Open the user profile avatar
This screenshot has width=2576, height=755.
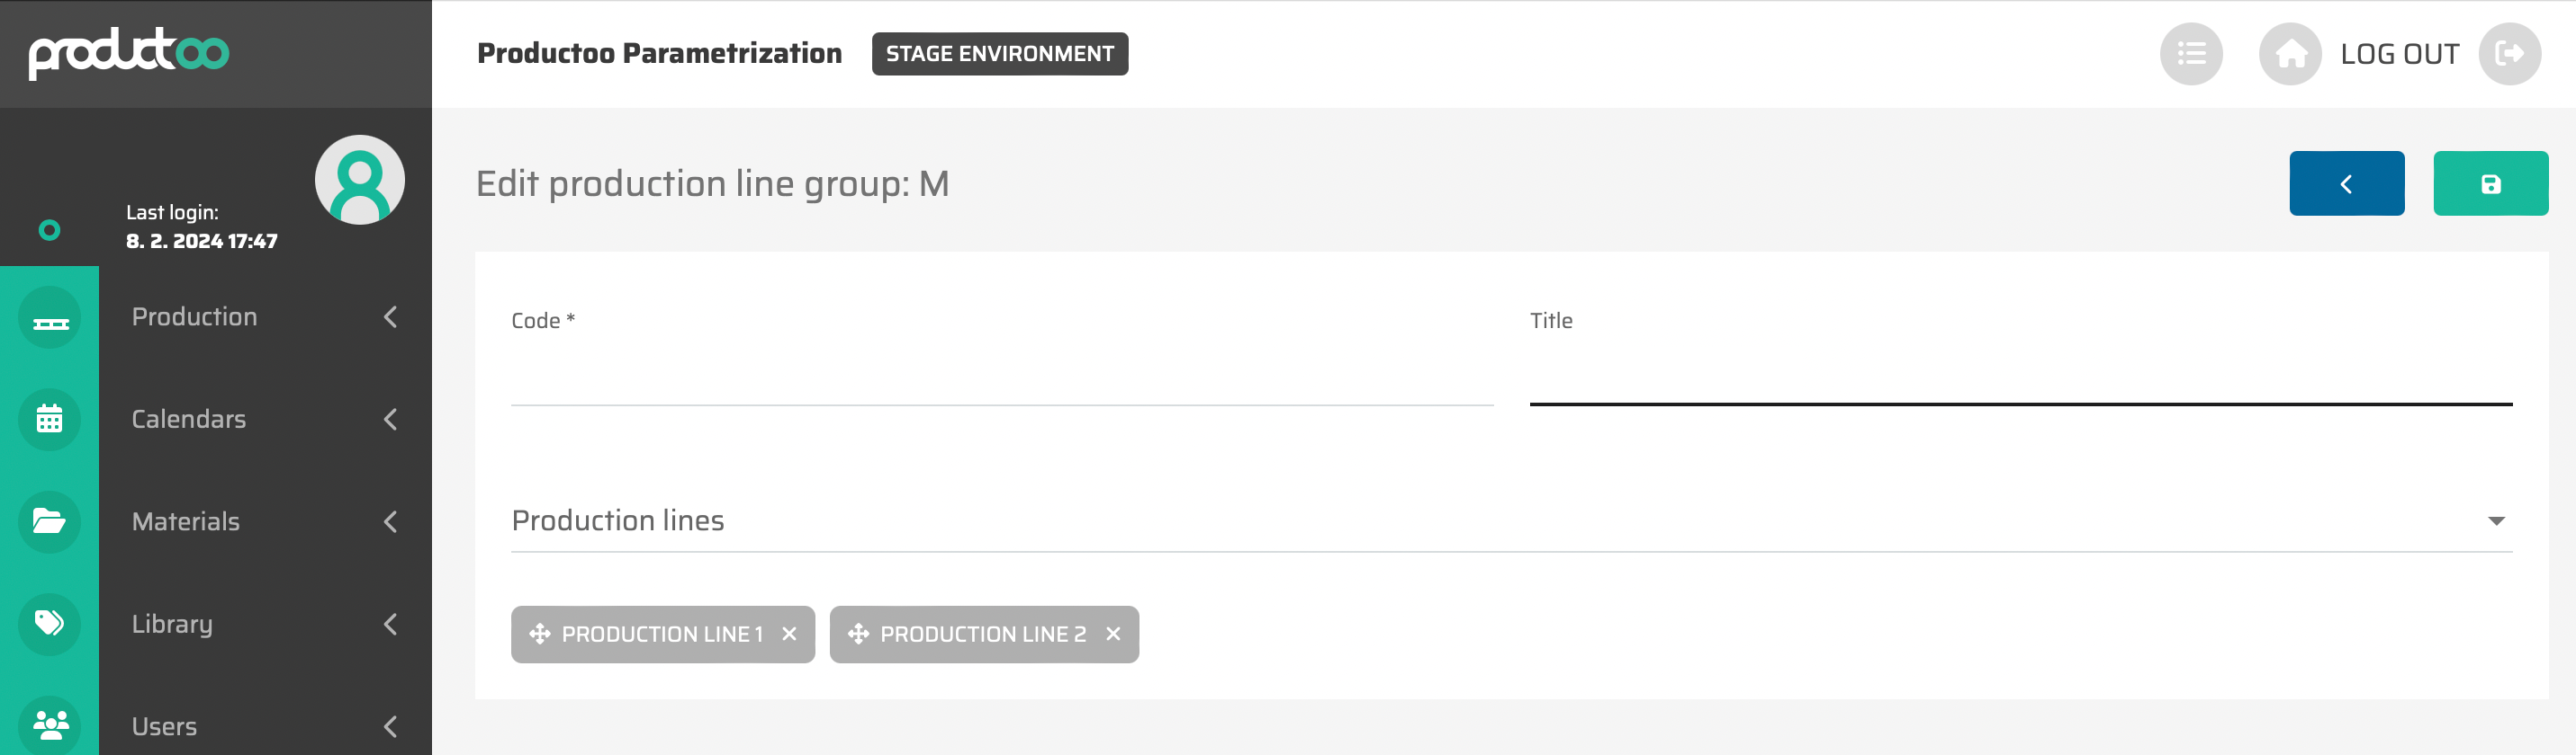tap(359, 180)
